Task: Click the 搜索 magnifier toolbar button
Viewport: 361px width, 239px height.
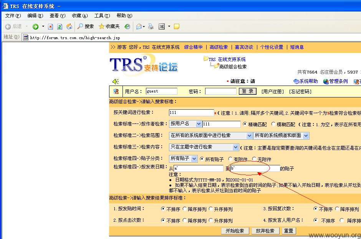Action: click(85, 26)
